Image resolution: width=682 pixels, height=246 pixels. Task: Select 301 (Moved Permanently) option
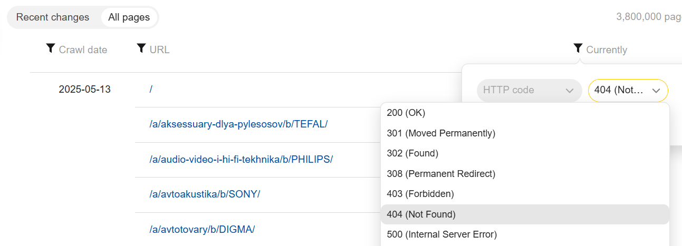click(441, 133)
